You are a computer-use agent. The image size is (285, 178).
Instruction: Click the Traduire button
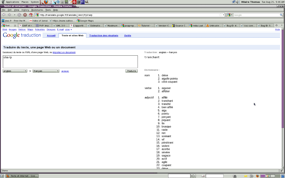click(x=131, y=71)
